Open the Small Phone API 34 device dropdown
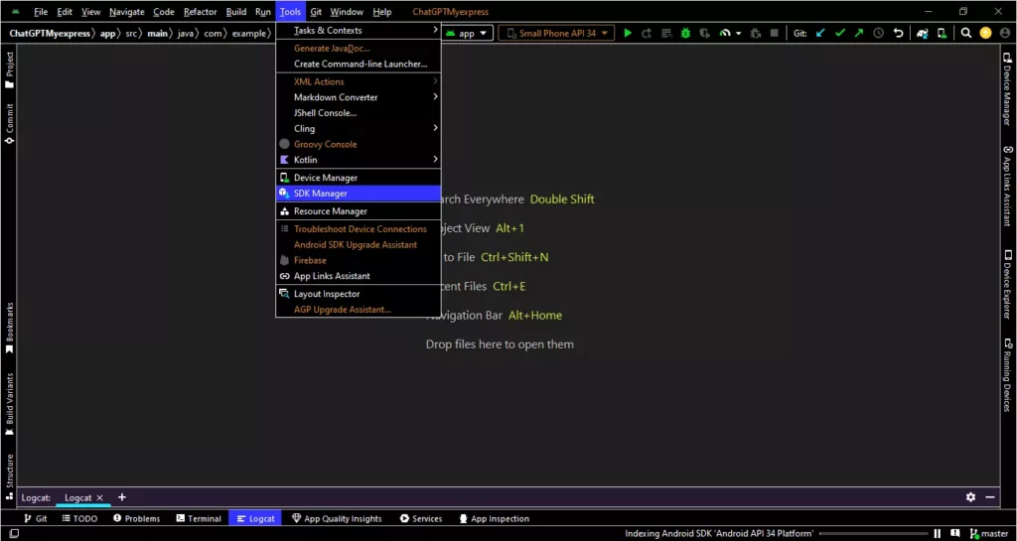The width and height of the screenshot is (1017, 541). coord(556,33)
